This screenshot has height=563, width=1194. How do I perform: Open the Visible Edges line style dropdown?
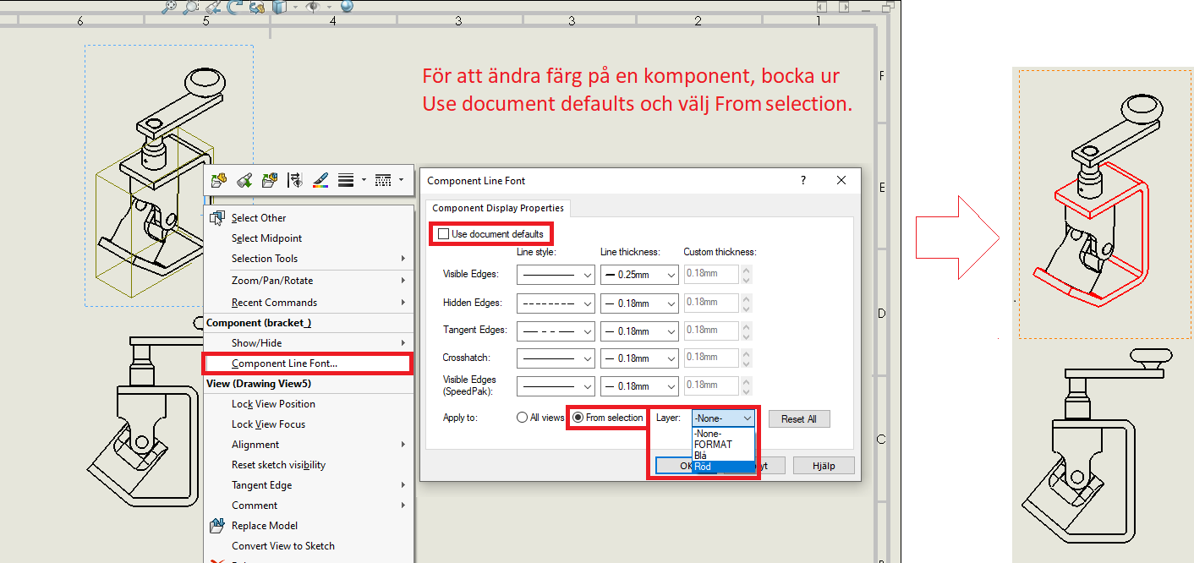(556, 275)
